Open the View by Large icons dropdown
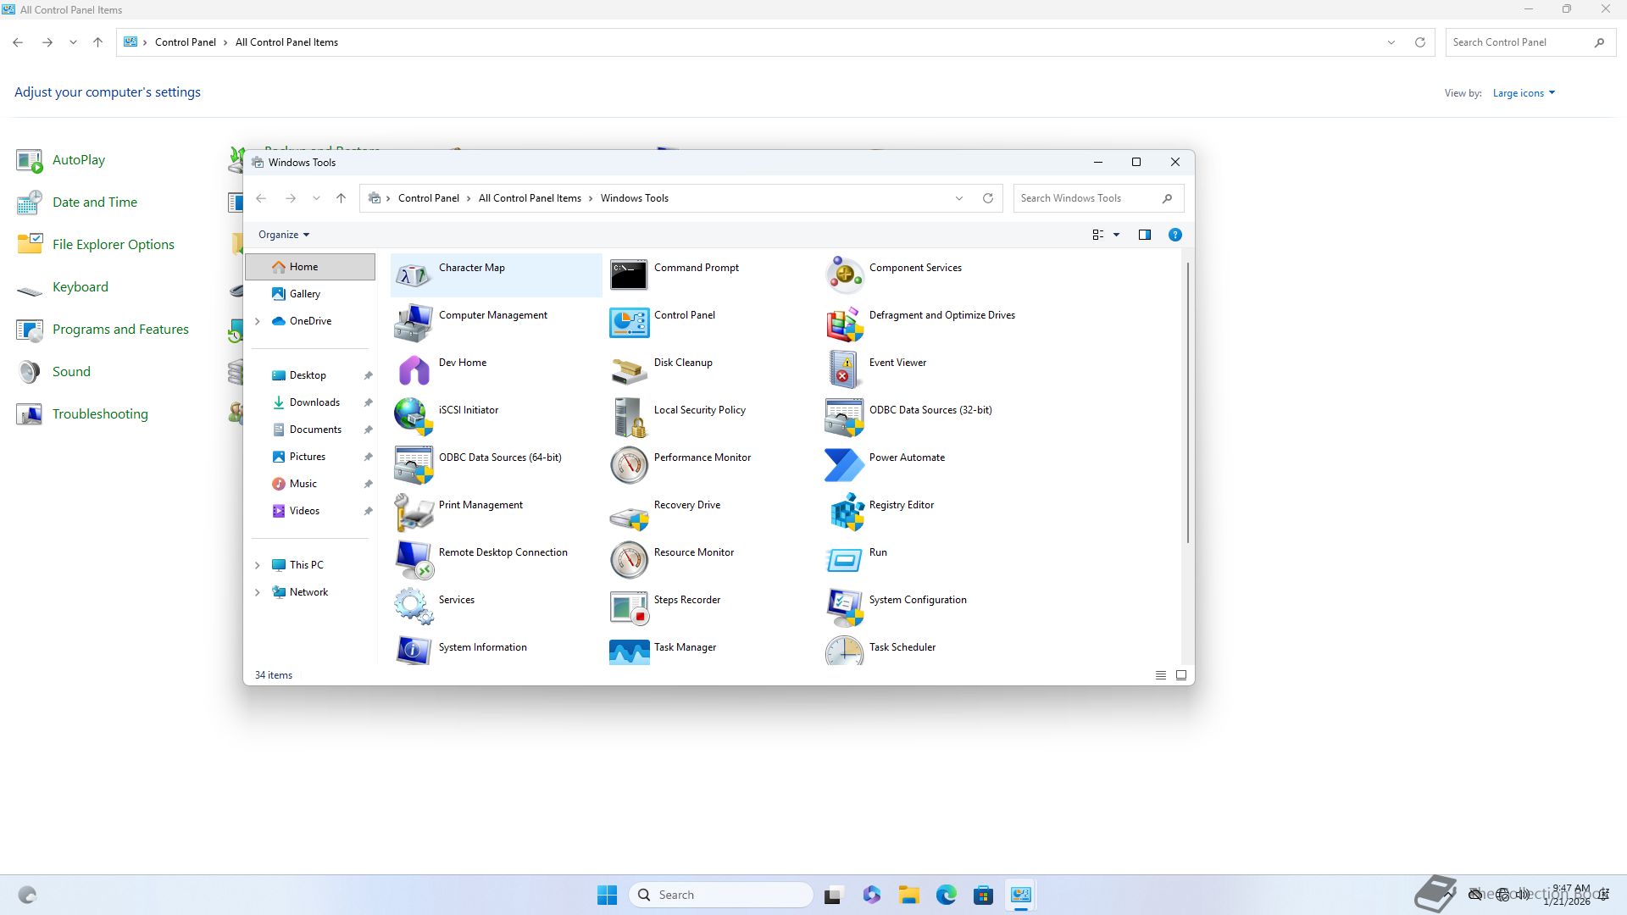 point(1524,93)
